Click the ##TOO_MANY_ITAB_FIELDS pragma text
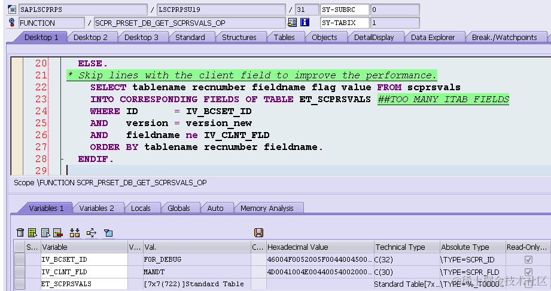Image resolution: width=551 pixels, height=291 pixels. (x=443, y=99)
